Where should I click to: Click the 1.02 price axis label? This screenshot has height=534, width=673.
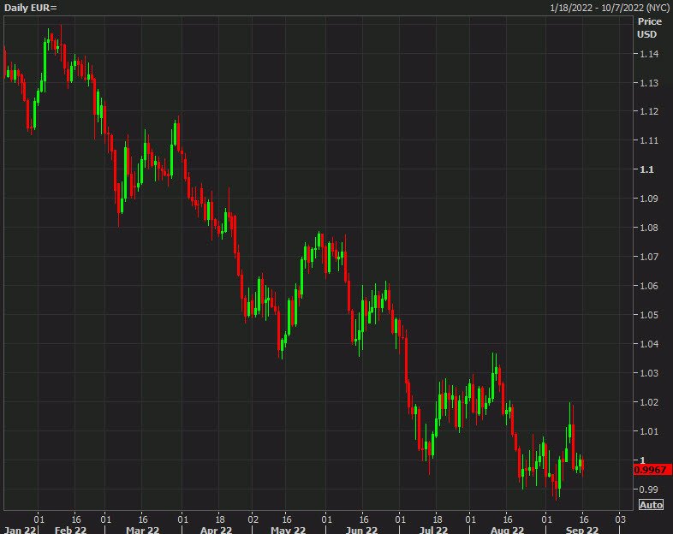pyautogui.click(x=649, y=402)
